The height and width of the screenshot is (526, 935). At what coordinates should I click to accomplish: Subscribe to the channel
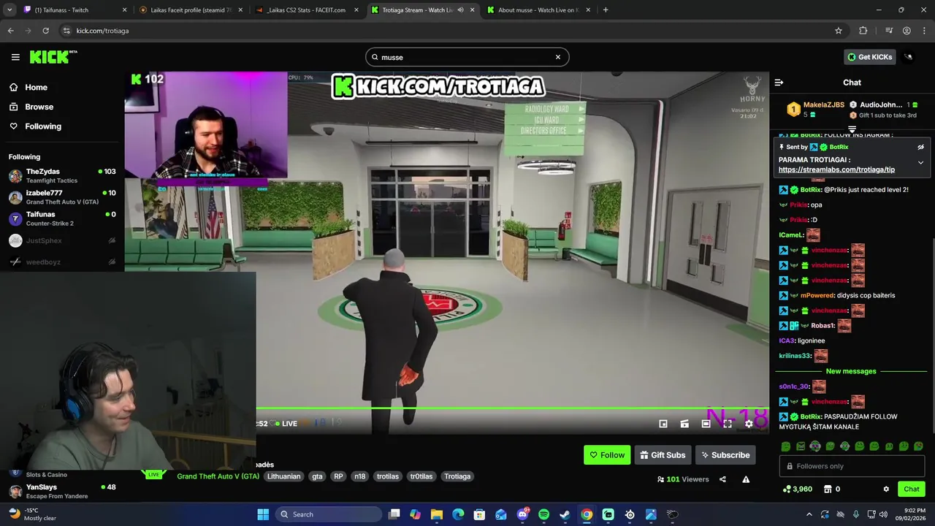(725, 455)
